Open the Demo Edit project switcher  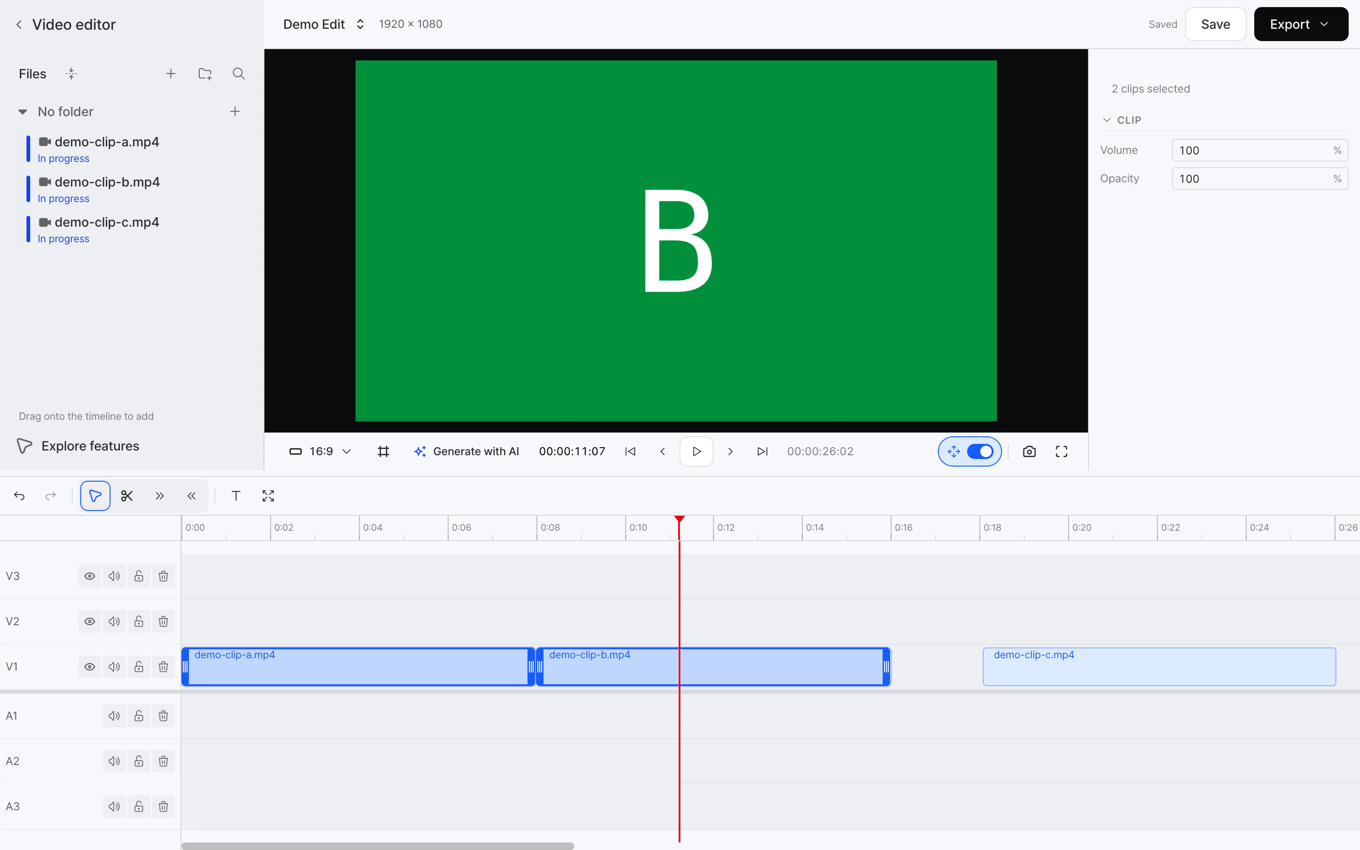pos(323,24)
